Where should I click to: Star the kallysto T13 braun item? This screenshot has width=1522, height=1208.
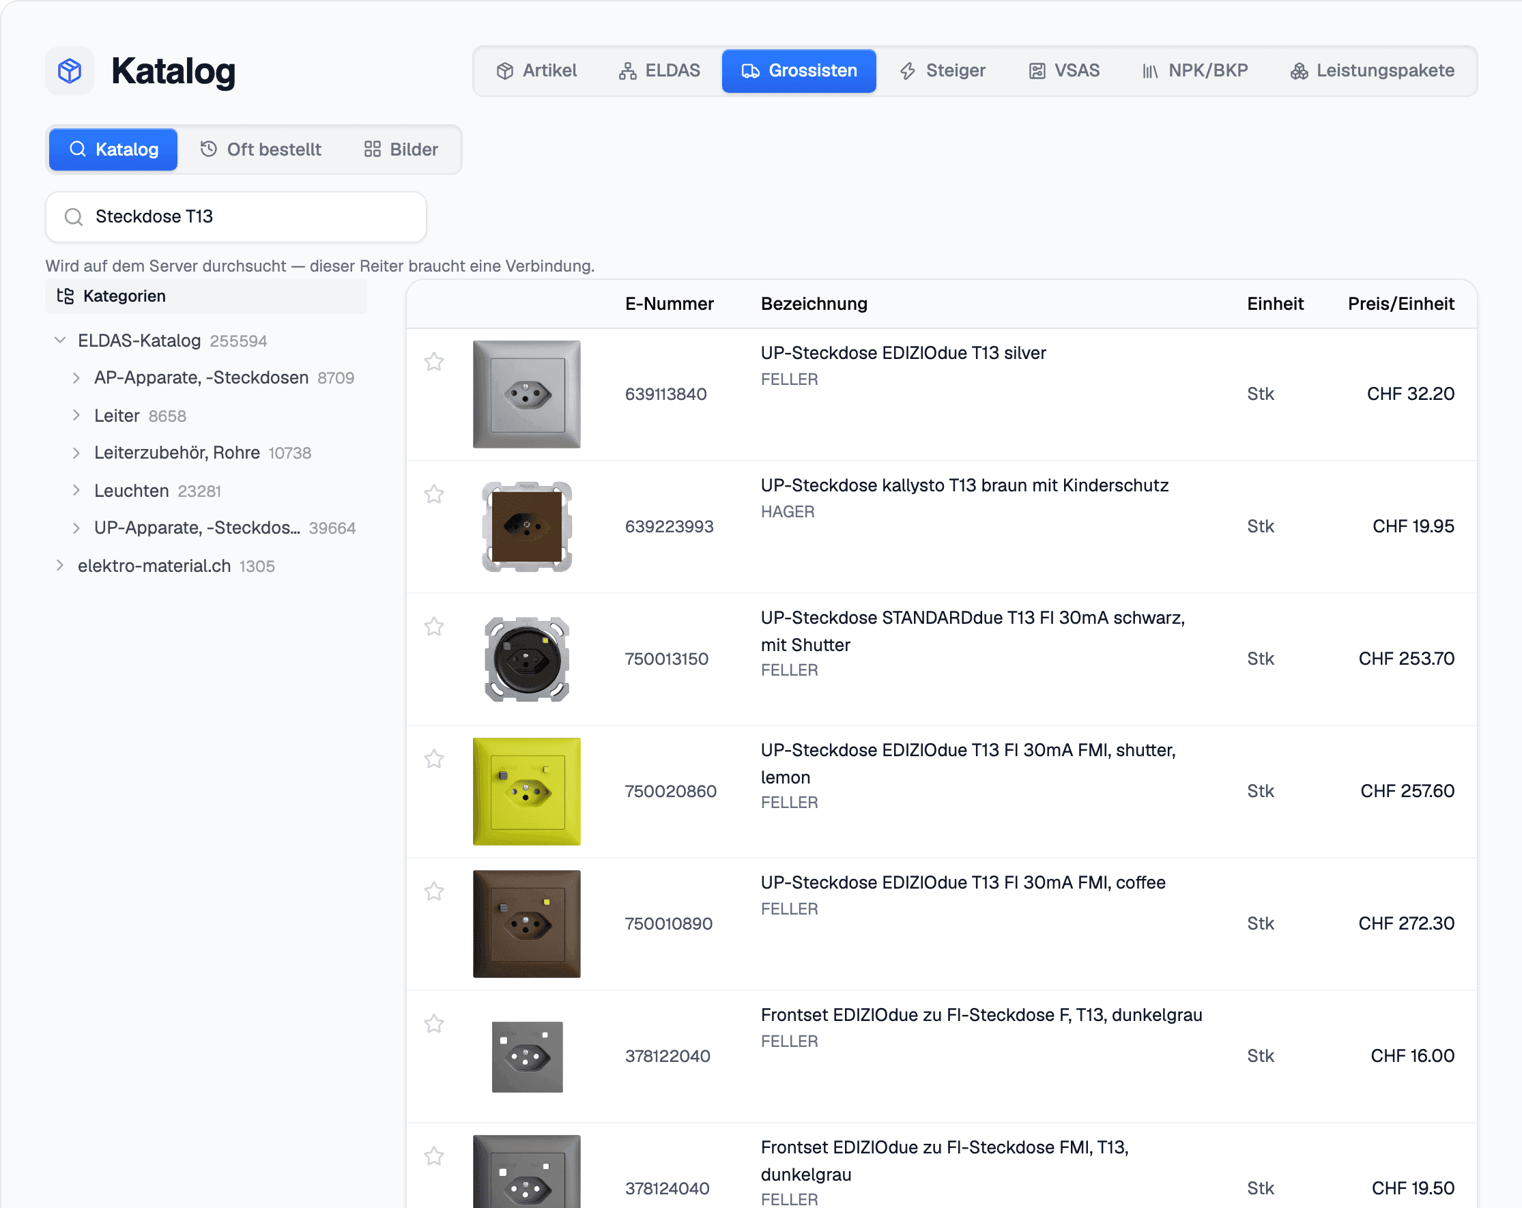pyautogui.click(x=434, y=494)
